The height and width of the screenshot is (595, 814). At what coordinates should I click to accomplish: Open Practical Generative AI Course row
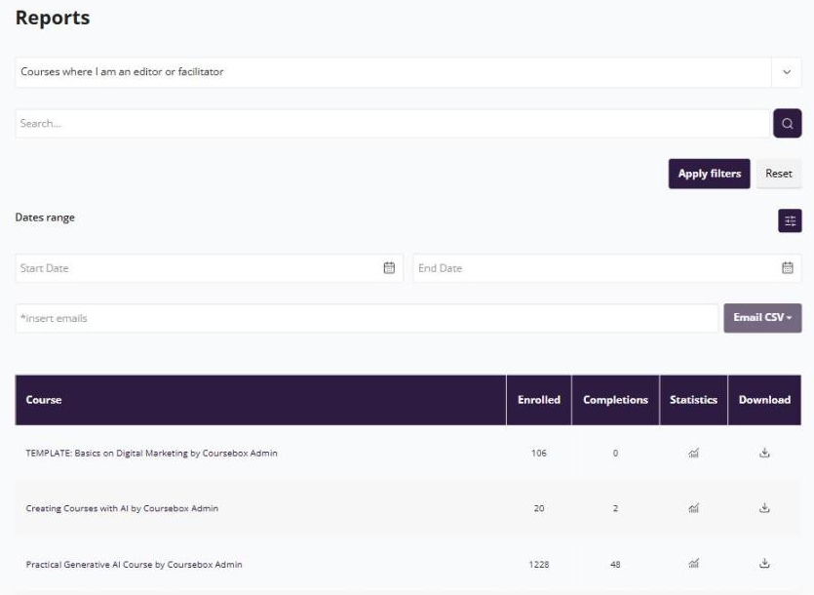tap(408, 564)
